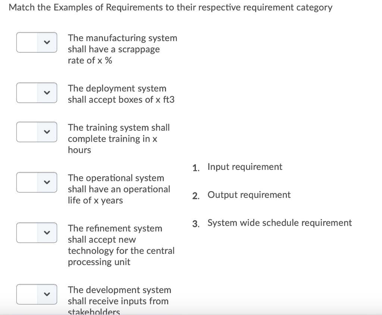Click the chevron icon on the fifth answer box
This screenshot has height=315, width=382.
(47, 233)
